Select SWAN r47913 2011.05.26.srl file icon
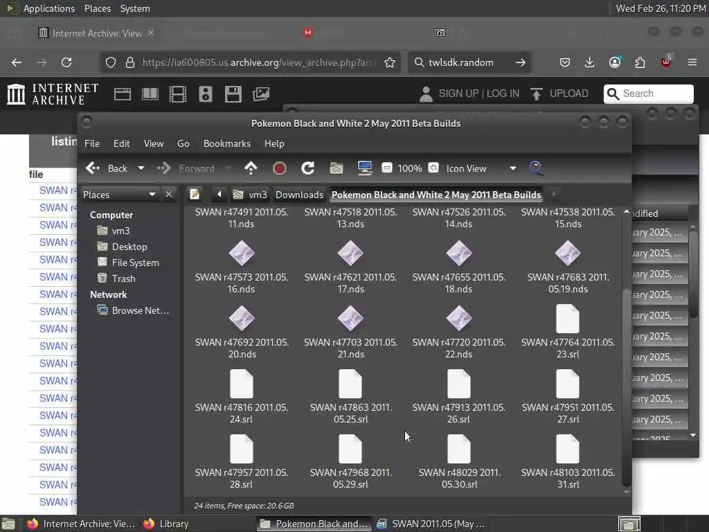709x532 pixels. [459, 384]
